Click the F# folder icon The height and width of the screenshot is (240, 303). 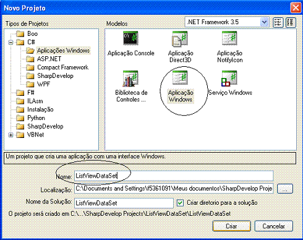click(x=20, y=93)
